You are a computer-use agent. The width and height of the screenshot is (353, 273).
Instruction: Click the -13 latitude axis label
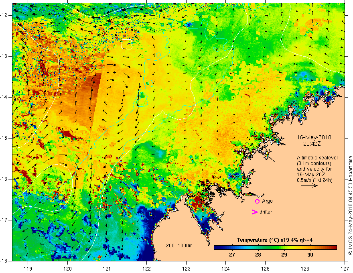[4, 56]
